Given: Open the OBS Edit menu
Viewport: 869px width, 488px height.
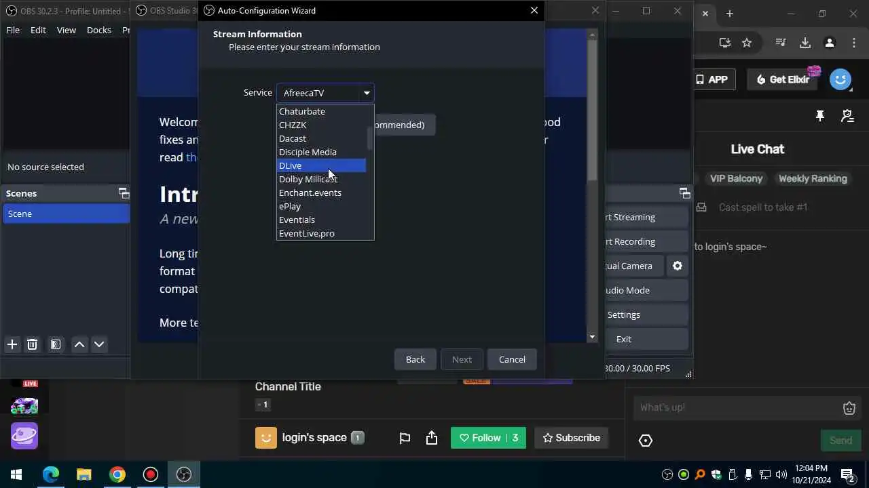Looking at the screenshot, I should [x=38, y=30].
